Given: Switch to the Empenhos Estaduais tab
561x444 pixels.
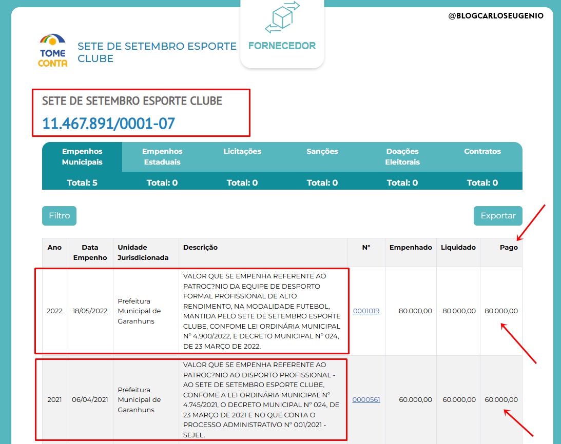Looking at the screenshot, I should [x=162, y=156].
